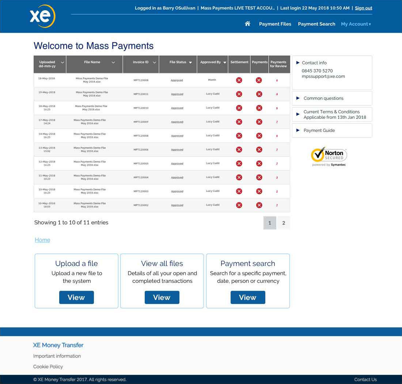
Task: Click the XE logo in the header
Action: [42, 16]
